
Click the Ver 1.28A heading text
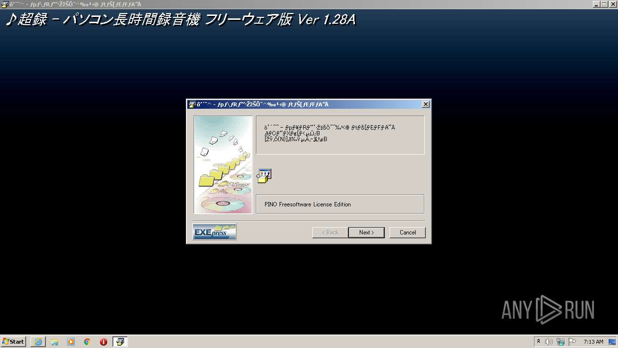pyautogui.click(x=327, y=20)
